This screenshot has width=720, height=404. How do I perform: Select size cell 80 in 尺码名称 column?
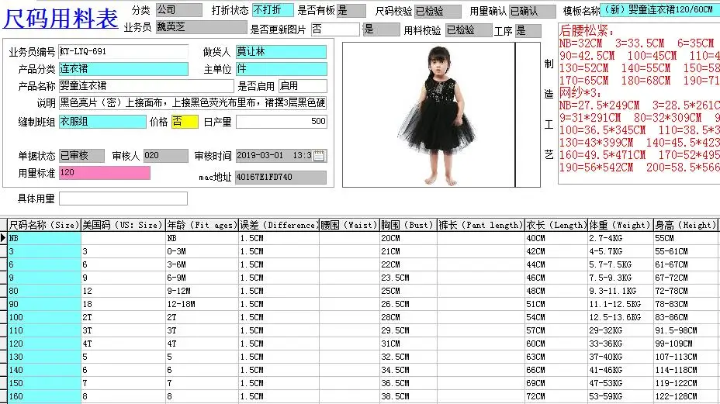pos(44,291)
